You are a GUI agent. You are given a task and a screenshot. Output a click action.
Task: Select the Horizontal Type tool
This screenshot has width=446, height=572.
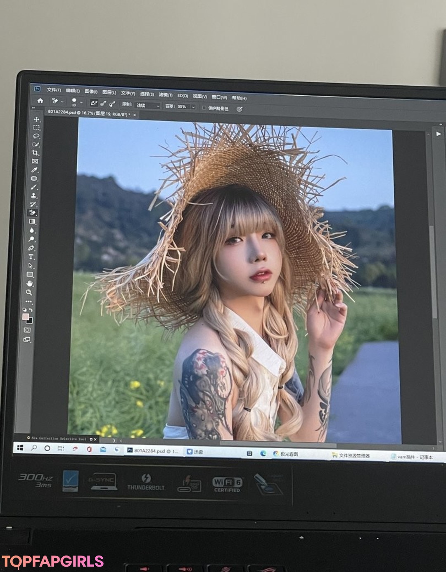tap(31, 257)
